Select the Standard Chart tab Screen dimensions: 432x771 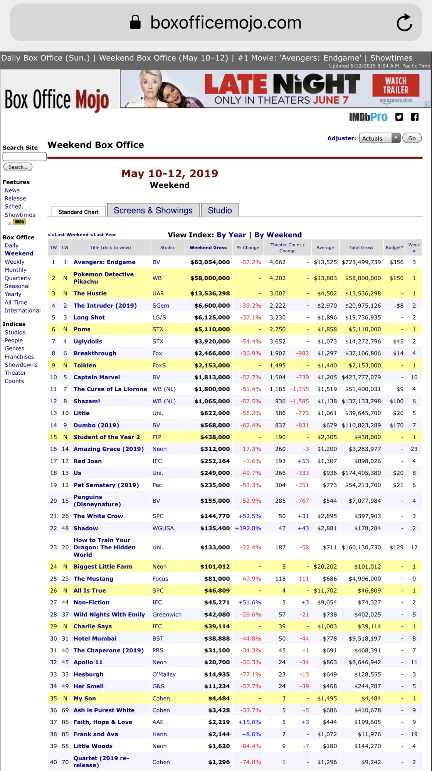pos(79,212)
